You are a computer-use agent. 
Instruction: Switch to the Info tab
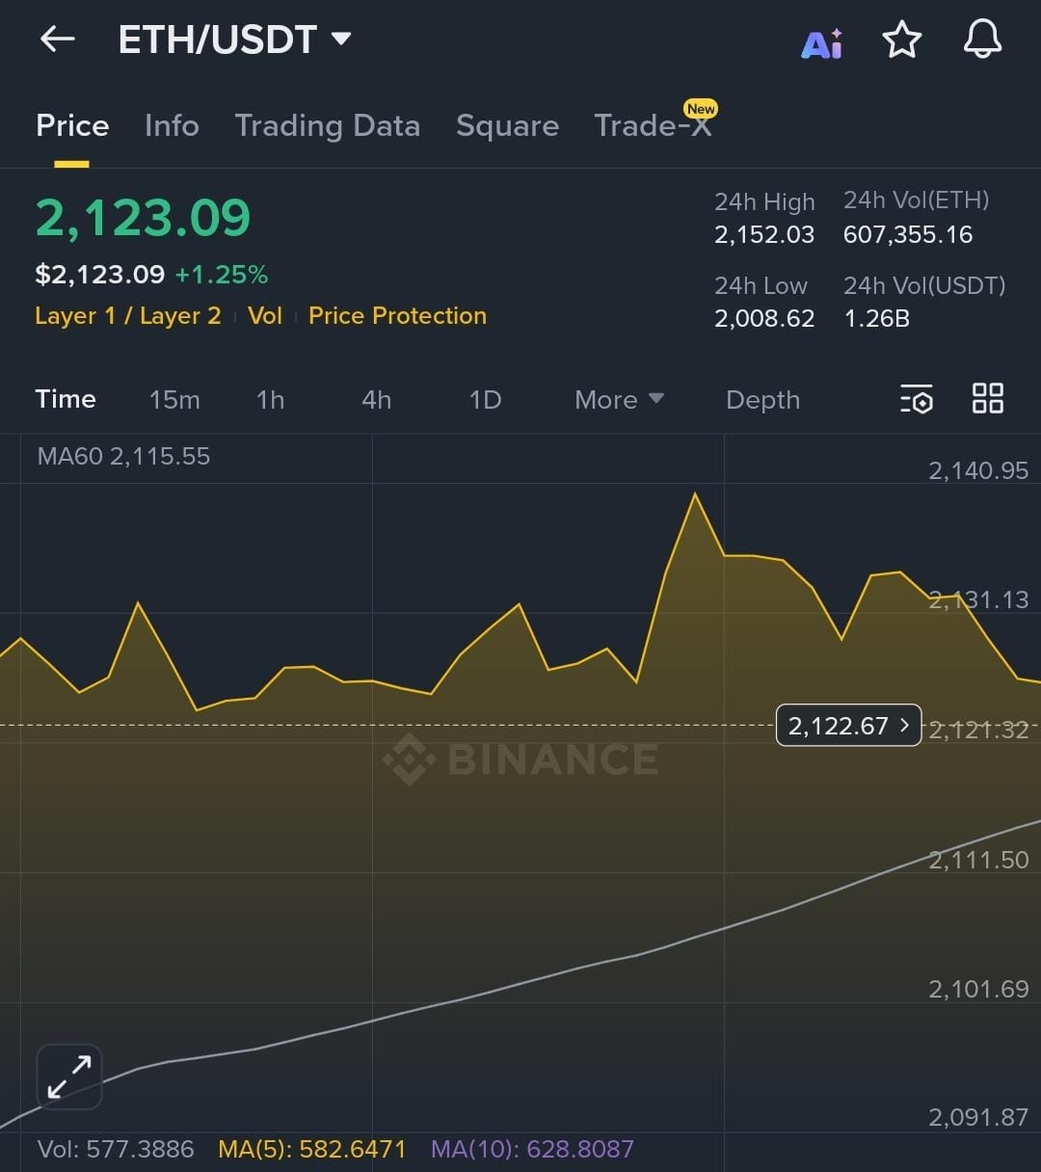tap(172, 126)
